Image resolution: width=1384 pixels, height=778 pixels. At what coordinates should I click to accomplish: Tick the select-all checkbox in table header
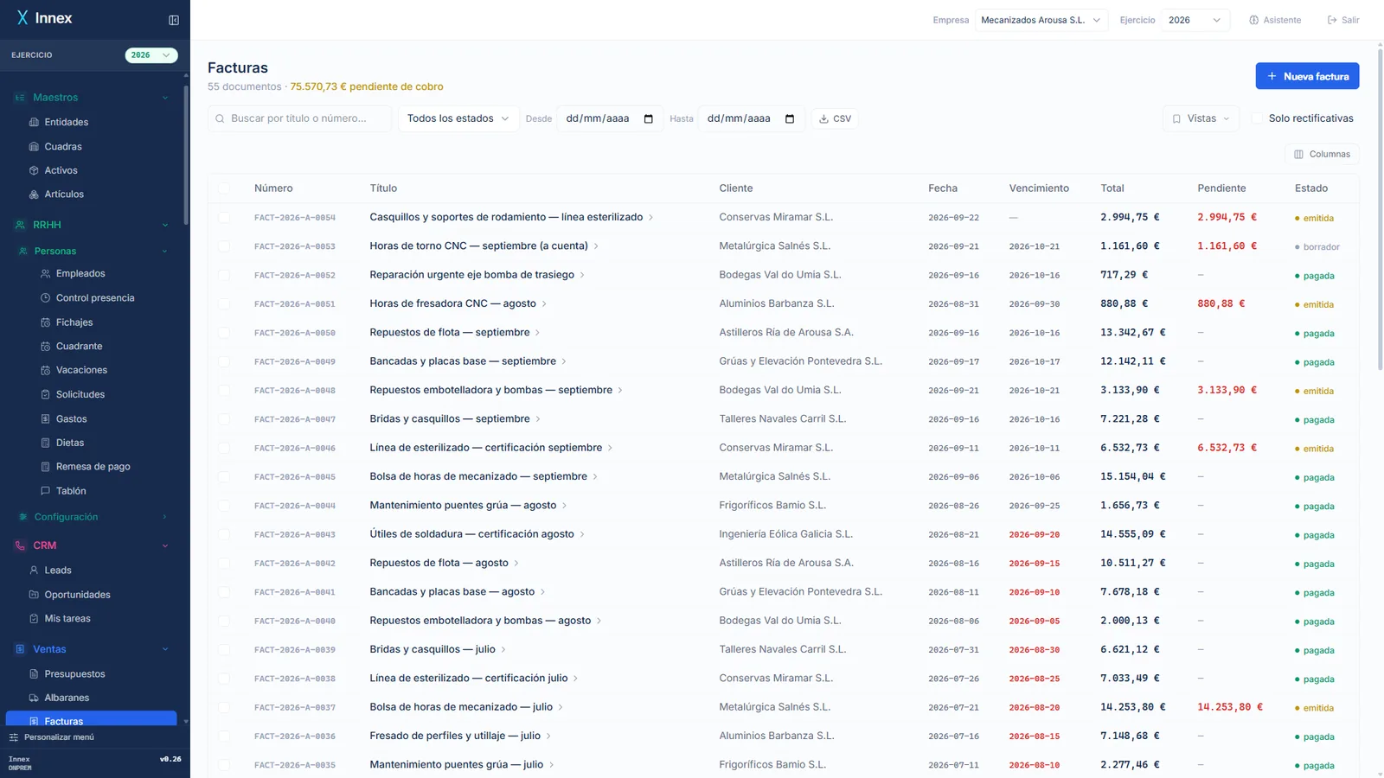point(224,188)
